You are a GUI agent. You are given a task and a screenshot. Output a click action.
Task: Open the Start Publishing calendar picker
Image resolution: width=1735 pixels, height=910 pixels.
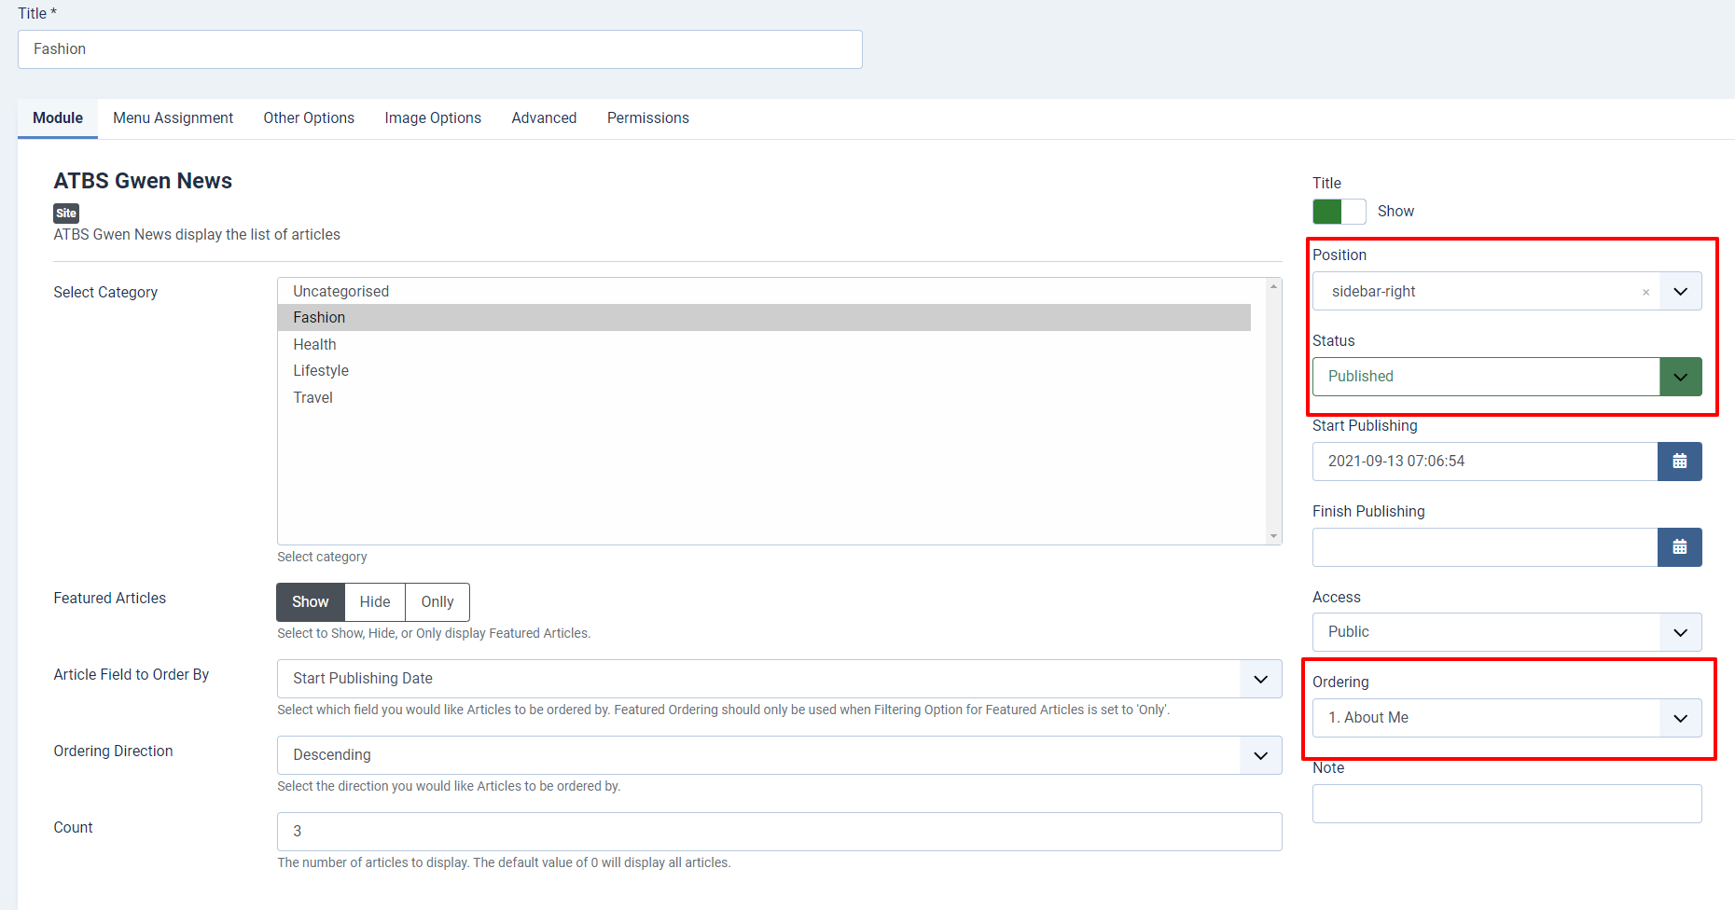click(x=1679, y=462)
